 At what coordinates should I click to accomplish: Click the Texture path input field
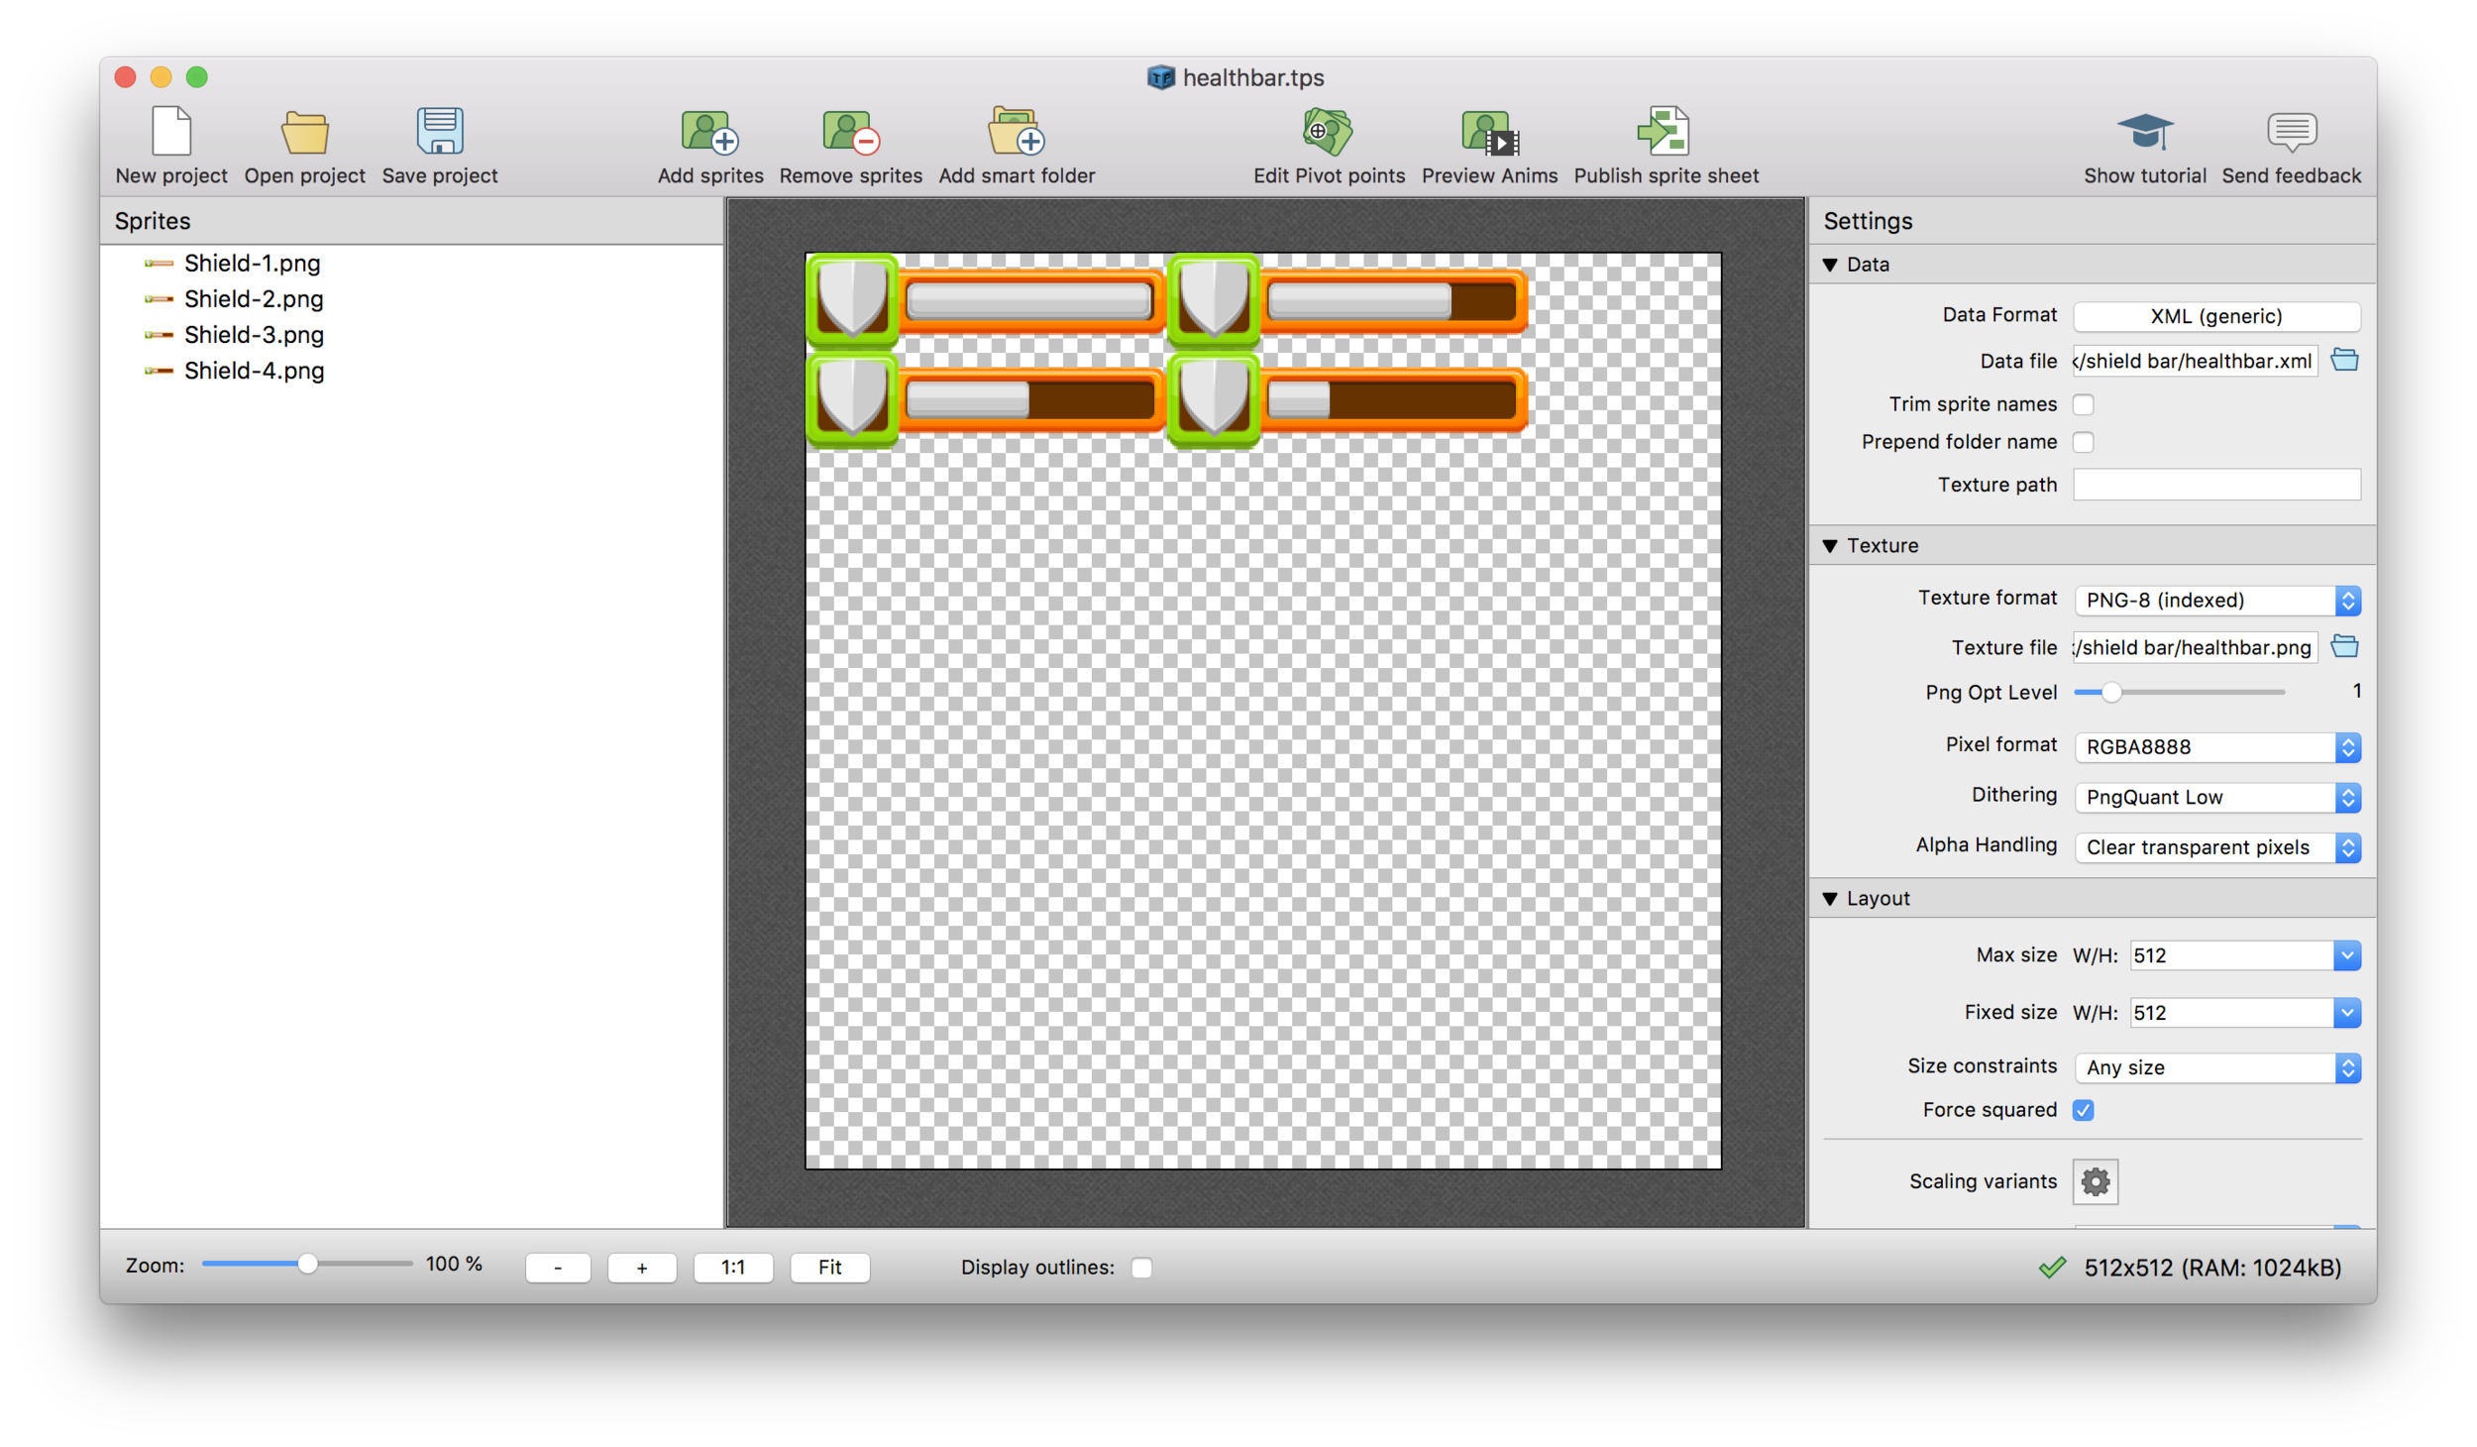pyautogui.click(x=2216, y=485)
